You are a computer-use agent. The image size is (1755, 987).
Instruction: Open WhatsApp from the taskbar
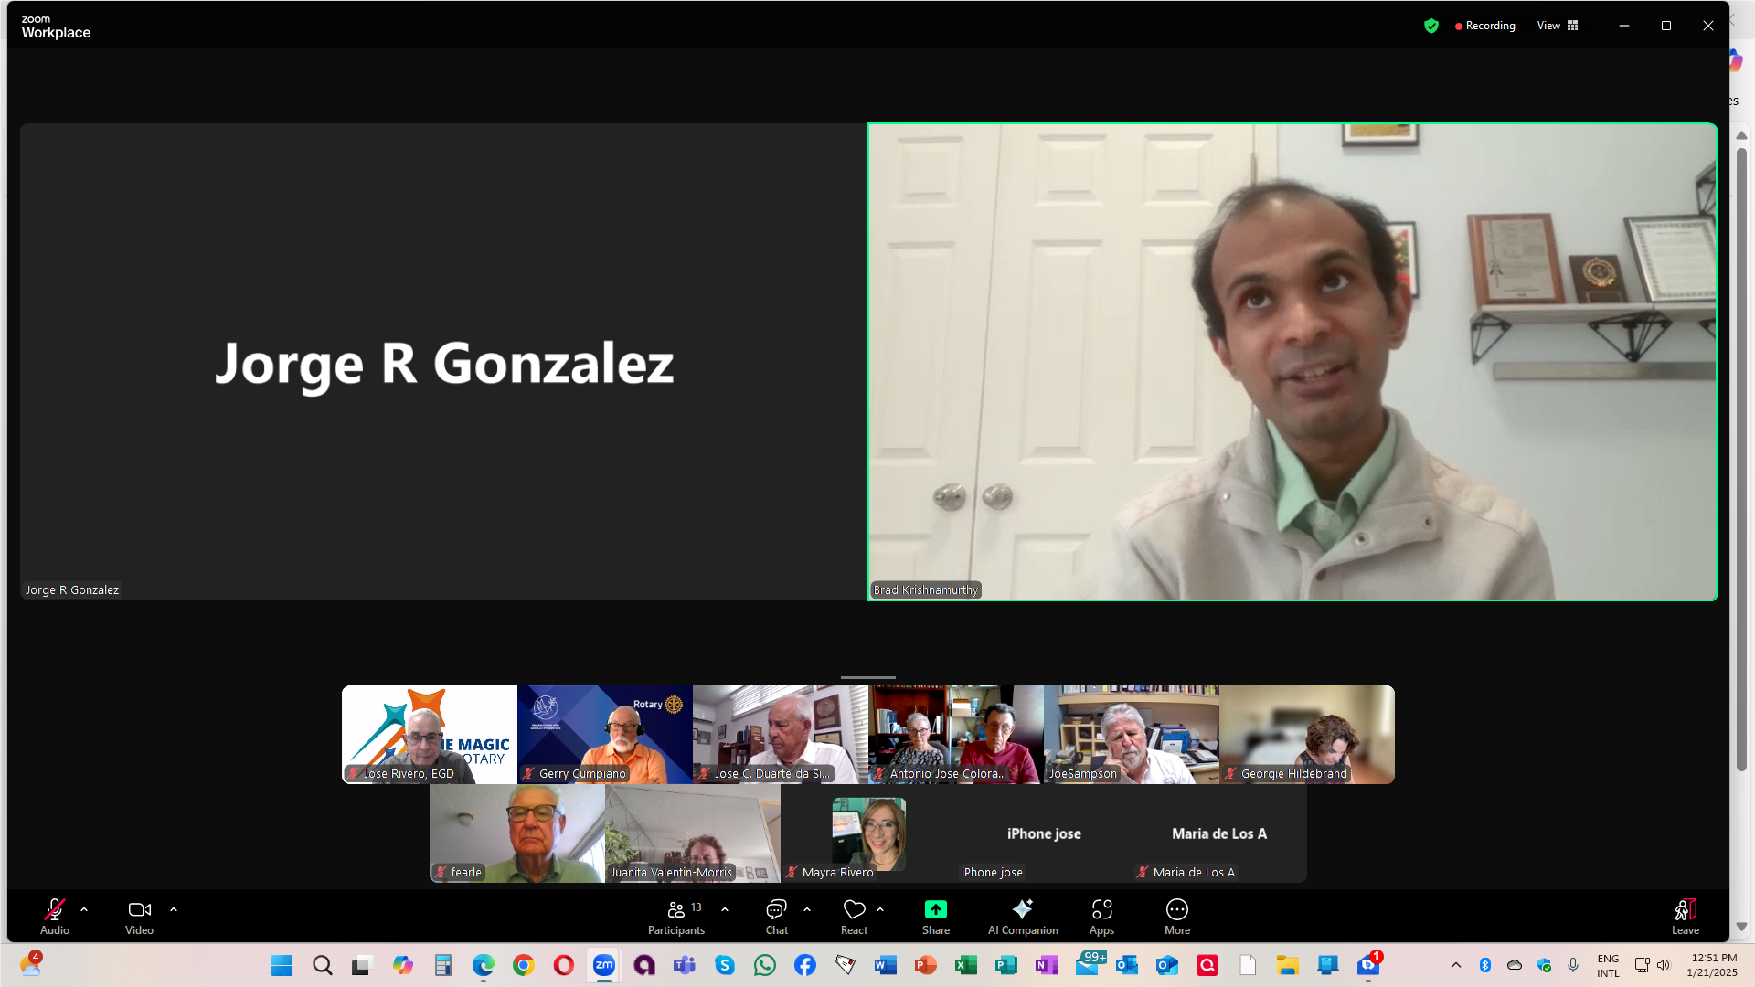pyautogui.click(x=765, y=965)
